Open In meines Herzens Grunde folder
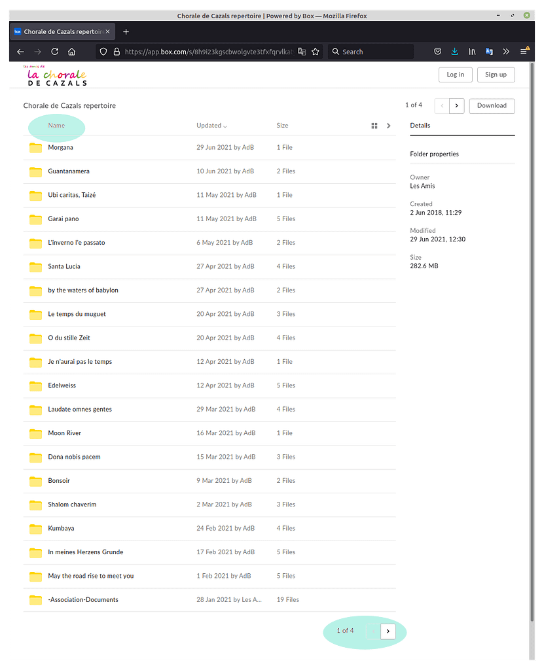Image resolution: width=544 pixels, height=670 pixels. pos(86,552)
